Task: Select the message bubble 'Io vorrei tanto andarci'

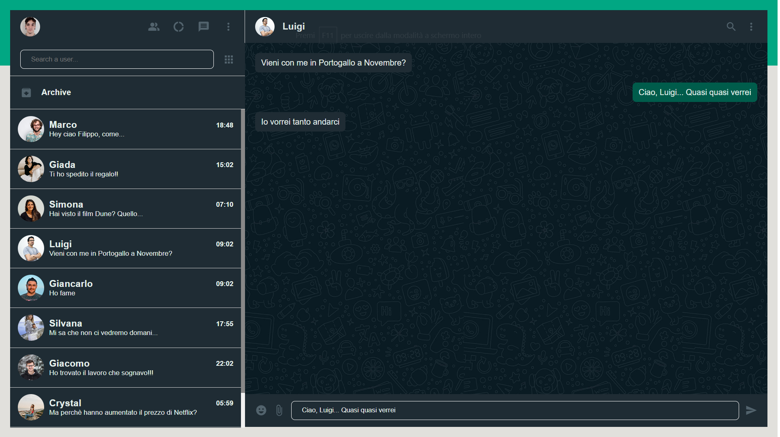Action: [x=300, y=121]
